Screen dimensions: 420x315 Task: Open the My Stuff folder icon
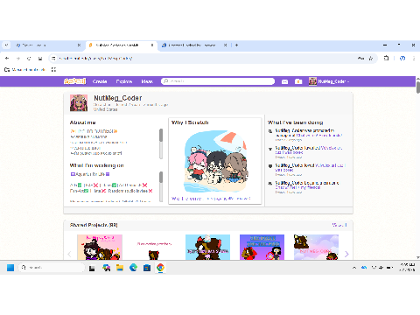pos(298,81)
